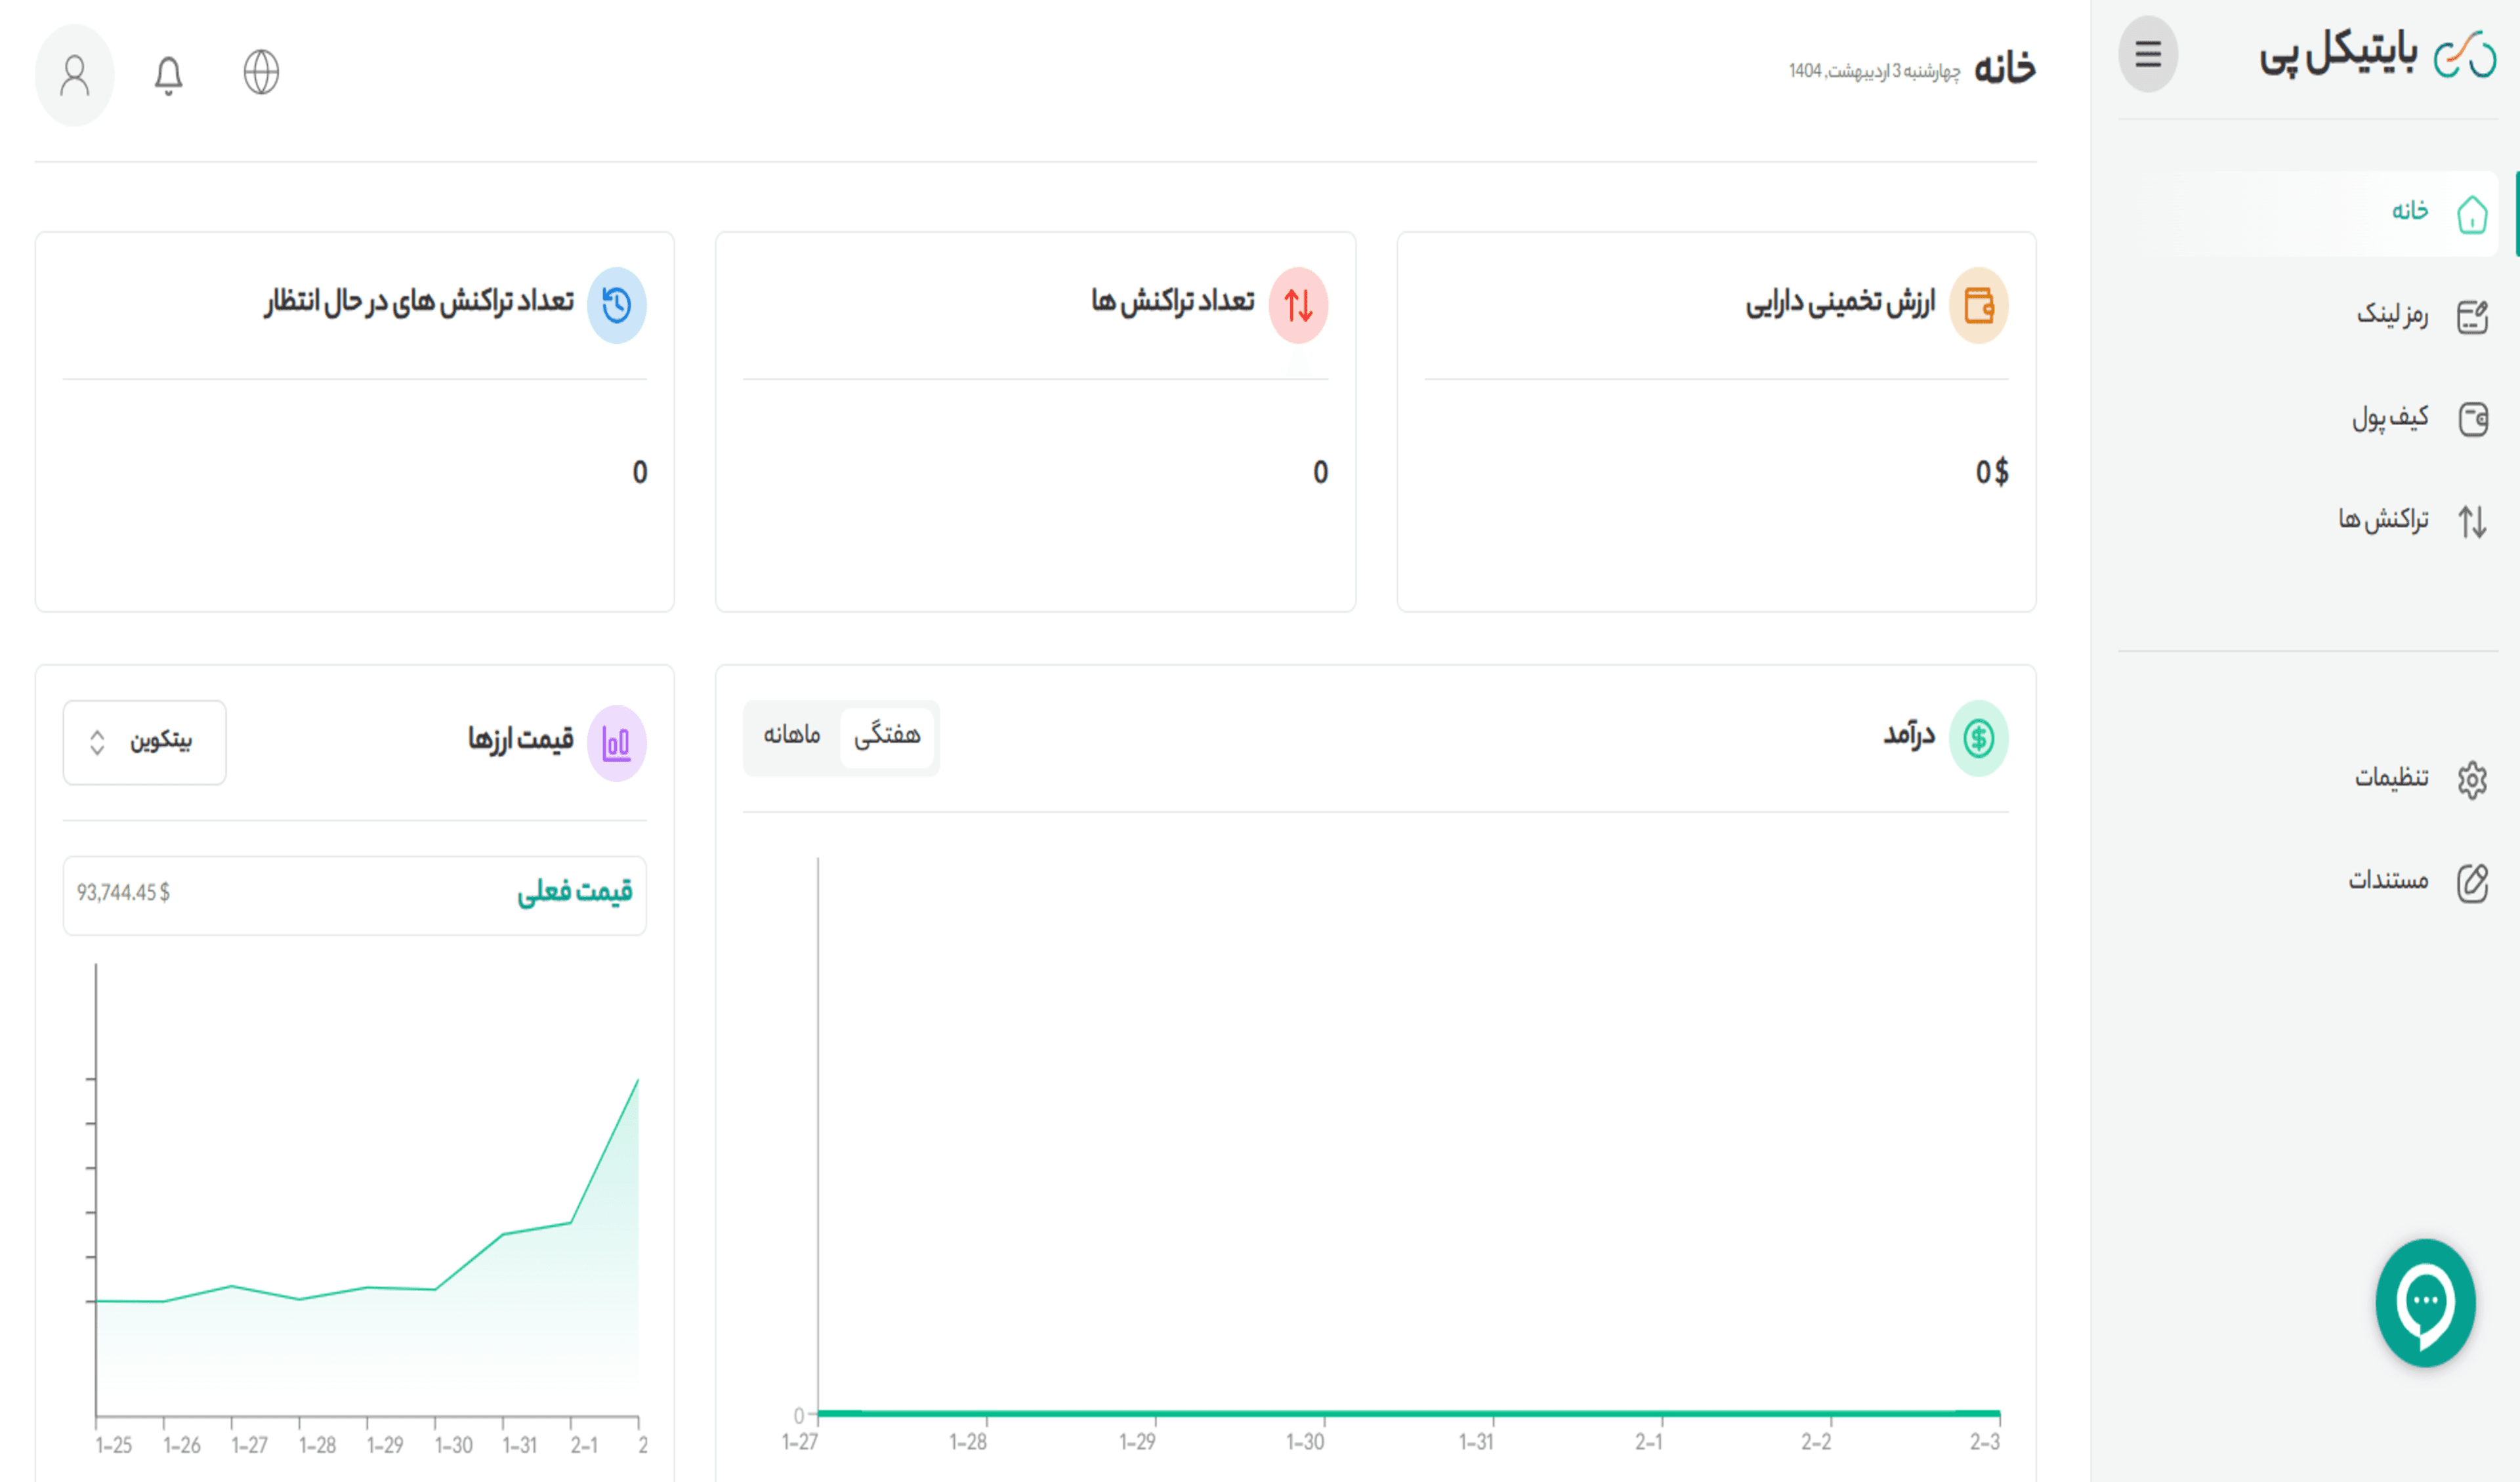Click the قیمت فعلی label
The image size is (2520, 1482).
(575, 892)
